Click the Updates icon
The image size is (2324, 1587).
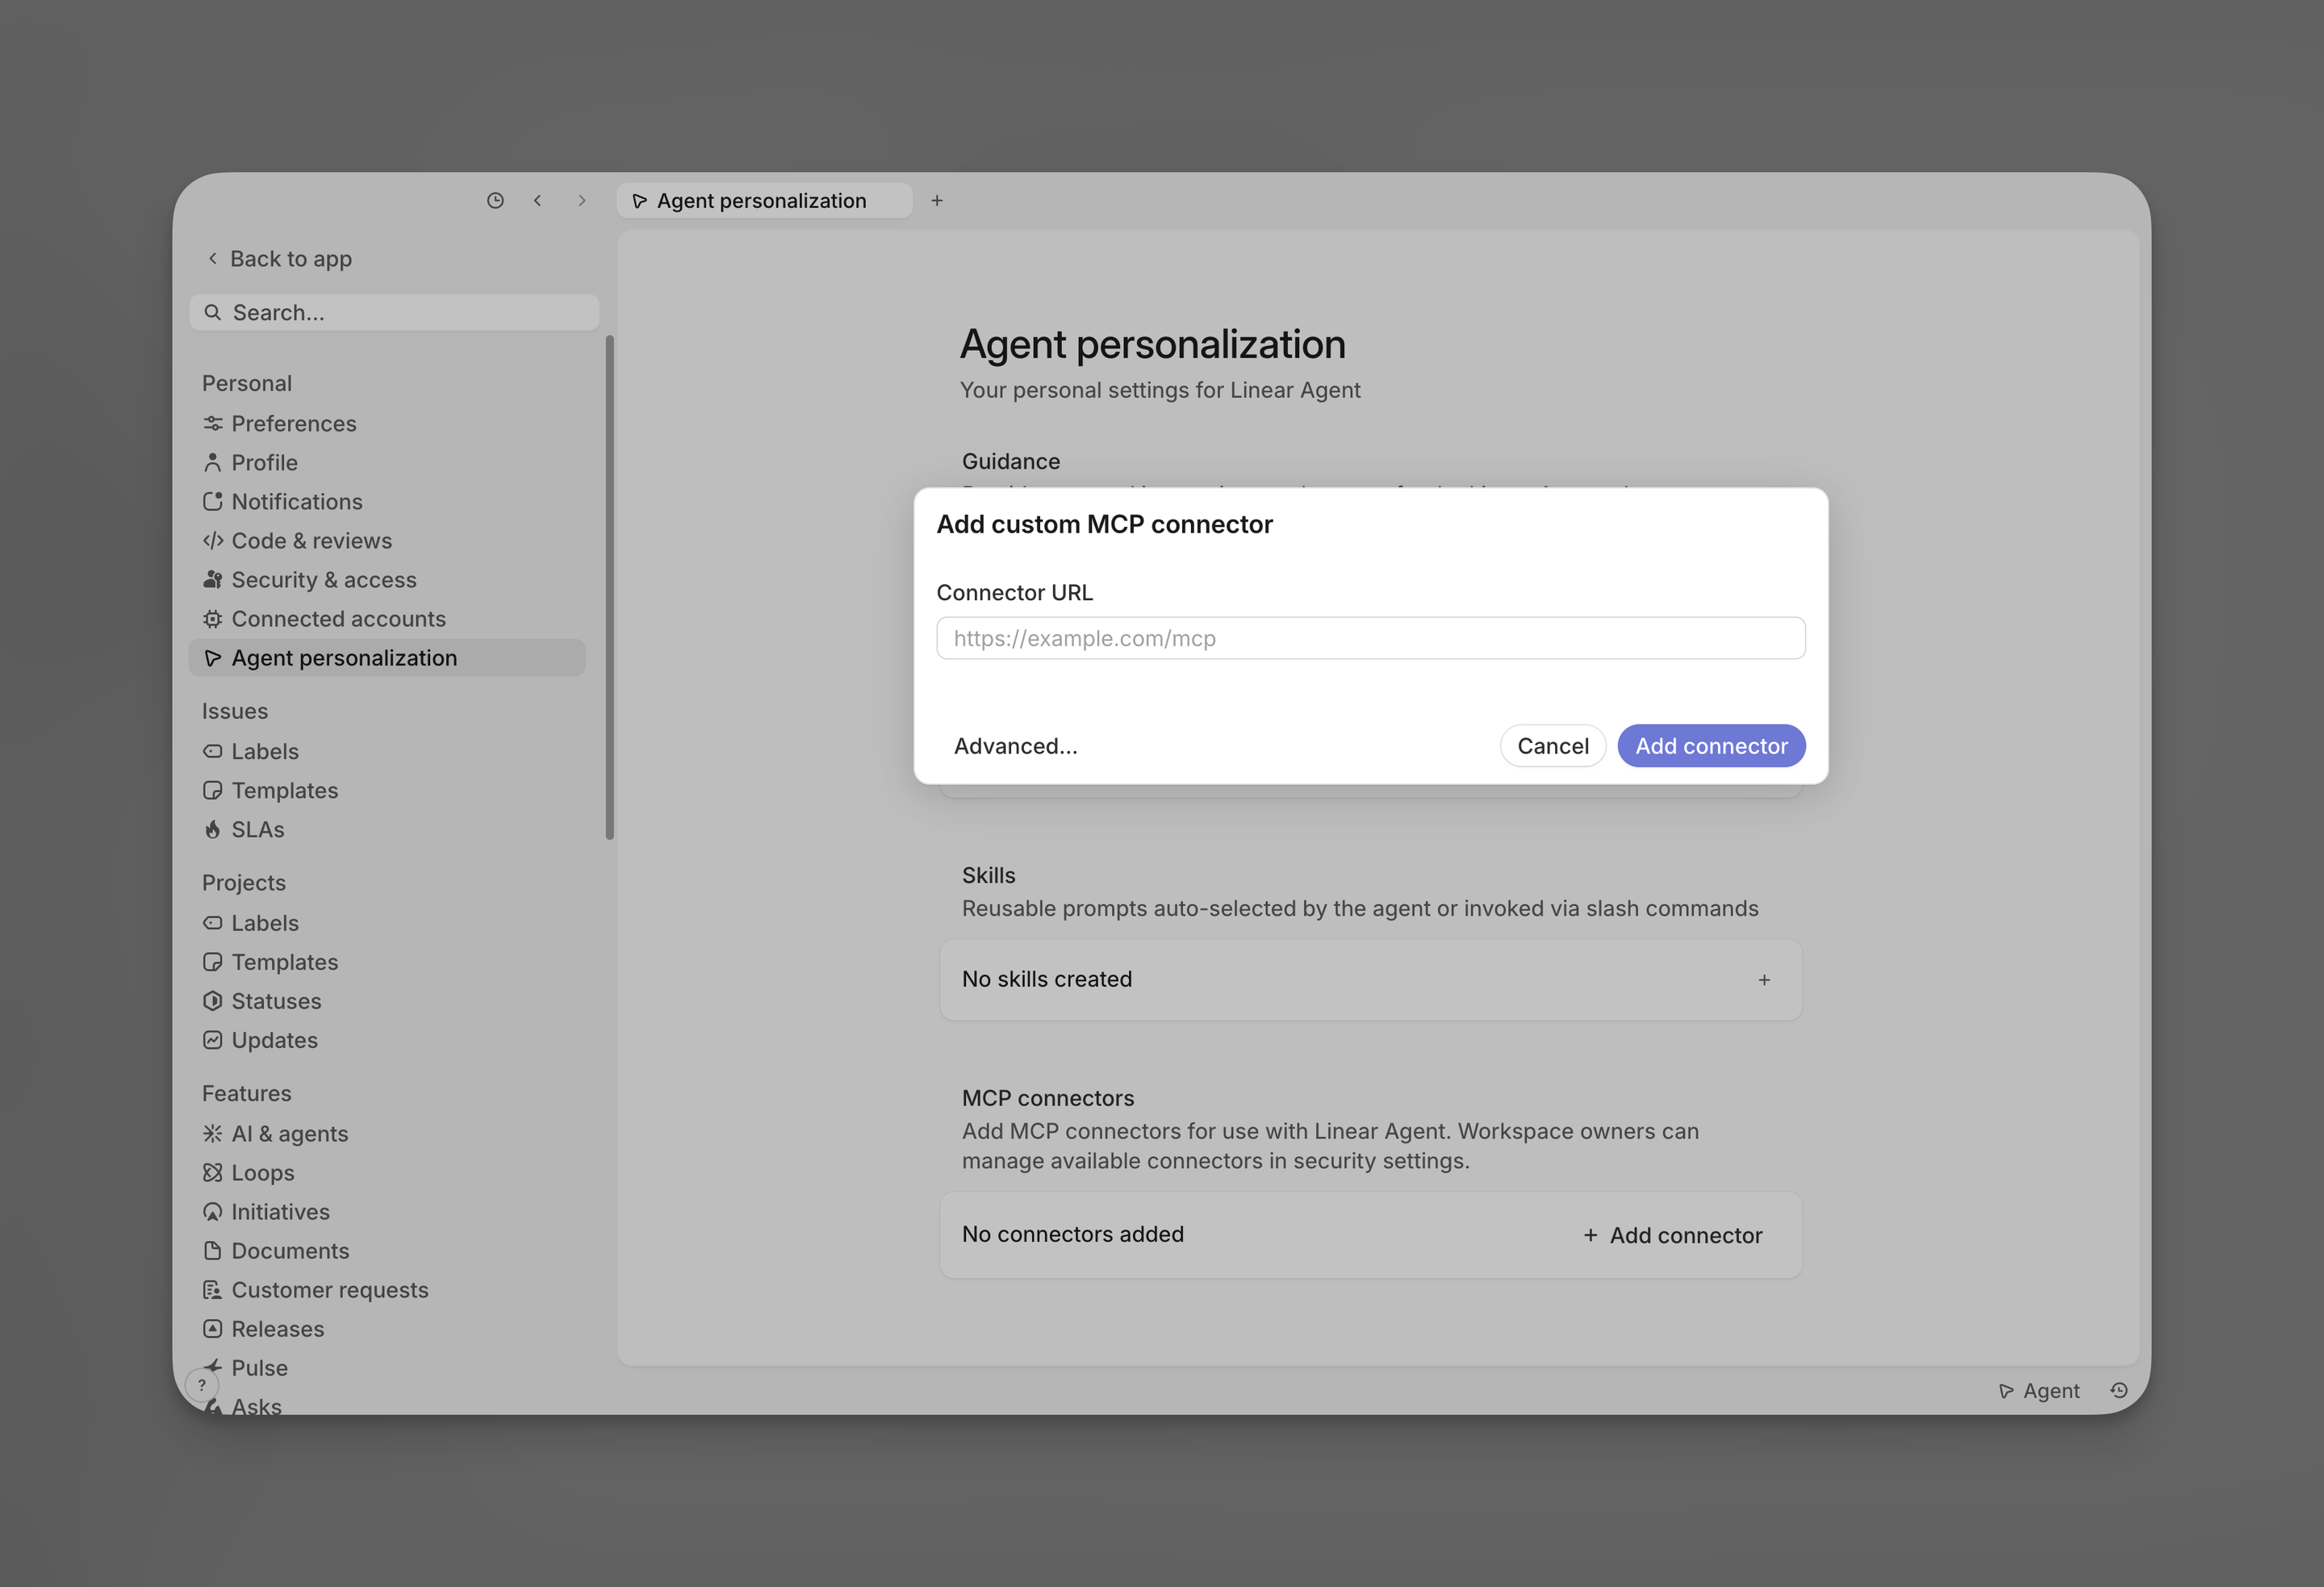point(212,1039)
